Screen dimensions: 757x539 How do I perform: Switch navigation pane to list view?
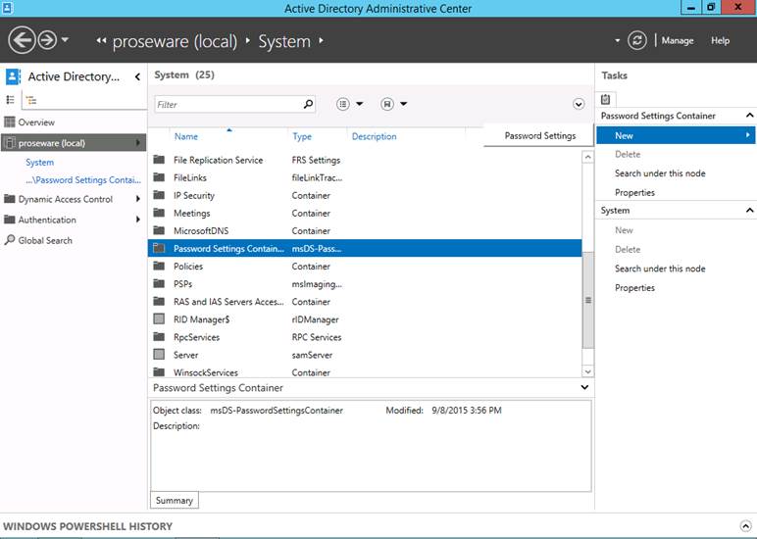(x=12, y=100)
